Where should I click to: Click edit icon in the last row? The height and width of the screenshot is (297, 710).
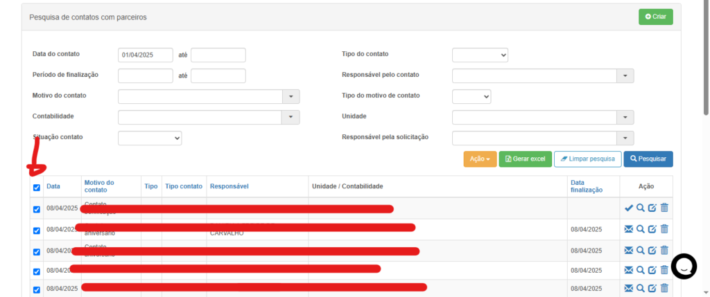(x=652, y=288)
